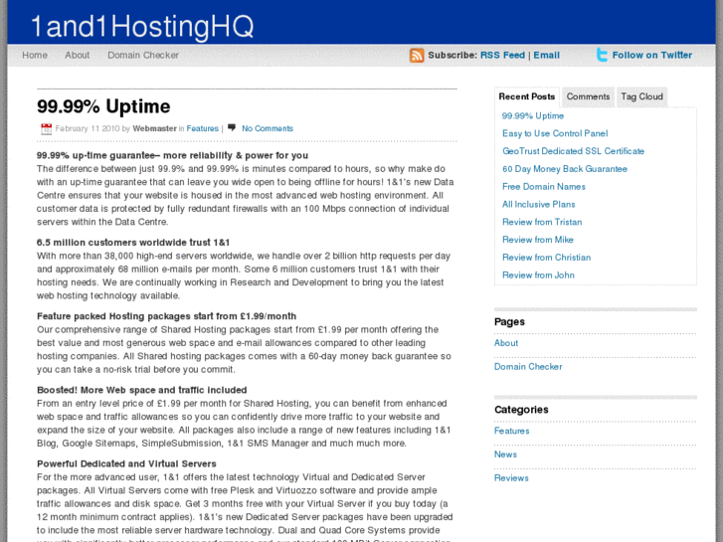Viewport: 723px width, 542px height.
Task: Open the Review from John post
Action: (539, 274)
